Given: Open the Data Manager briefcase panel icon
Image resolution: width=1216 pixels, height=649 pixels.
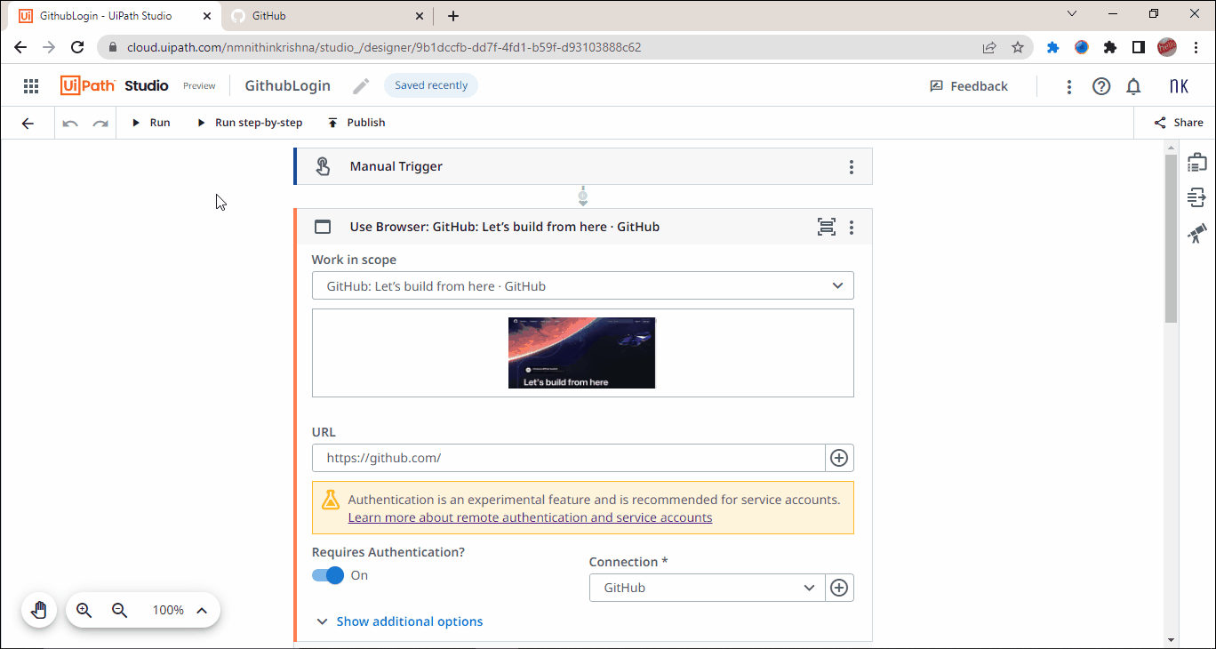Looking at the screenshot, I should click(x=1197, y=163).
